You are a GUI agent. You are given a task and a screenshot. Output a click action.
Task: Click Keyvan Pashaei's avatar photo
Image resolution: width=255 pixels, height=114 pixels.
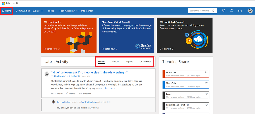[53, 102]
